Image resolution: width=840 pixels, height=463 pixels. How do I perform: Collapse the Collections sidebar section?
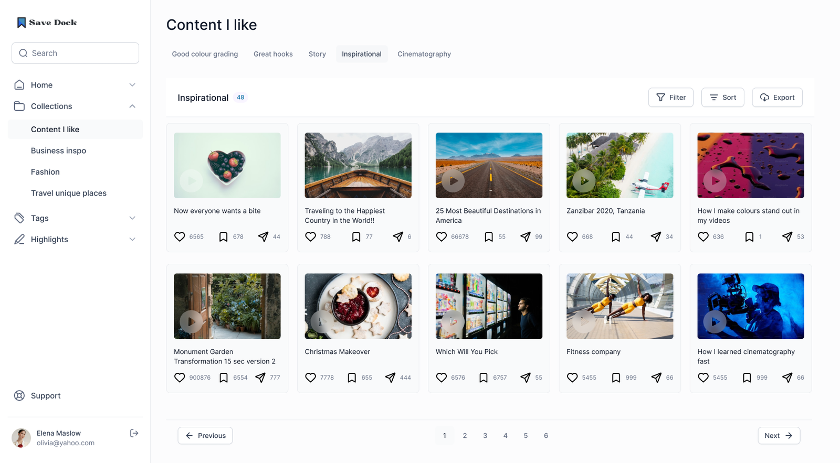(x=132, y=106)
